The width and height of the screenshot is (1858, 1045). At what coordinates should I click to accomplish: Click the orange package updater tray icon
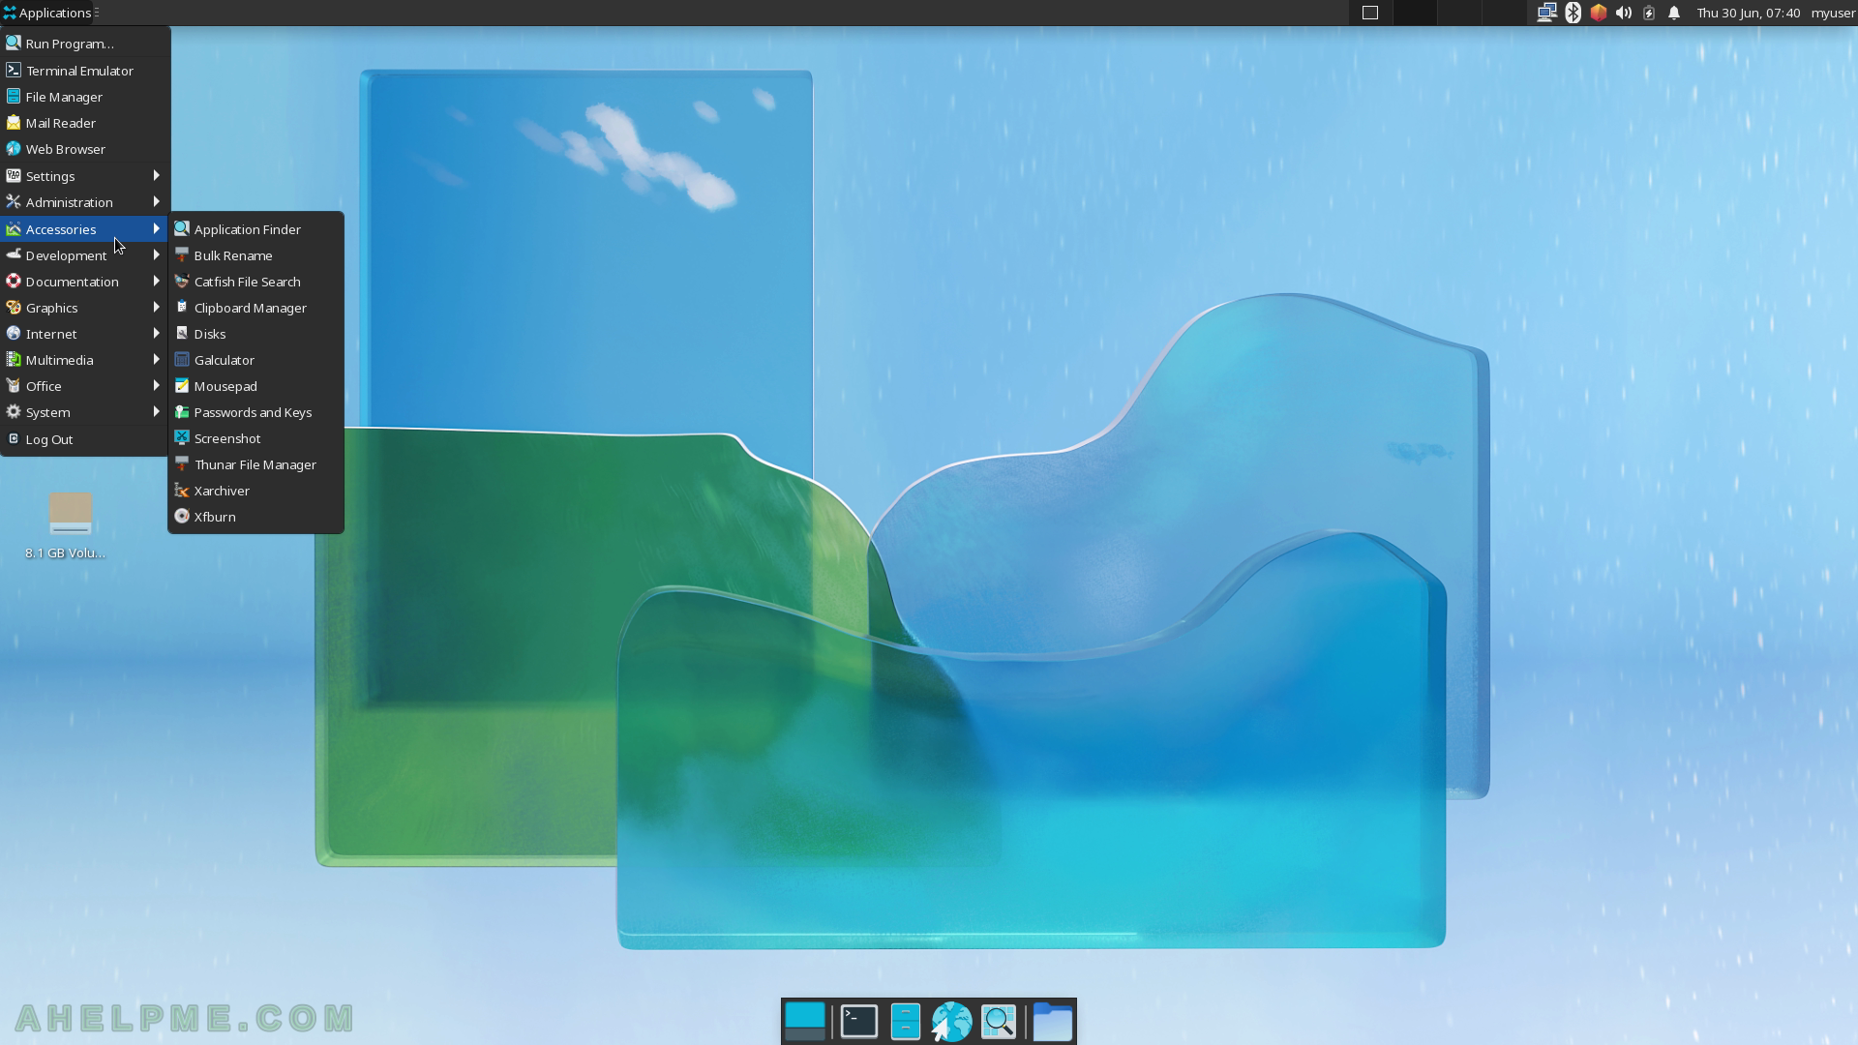point(1599,13)
